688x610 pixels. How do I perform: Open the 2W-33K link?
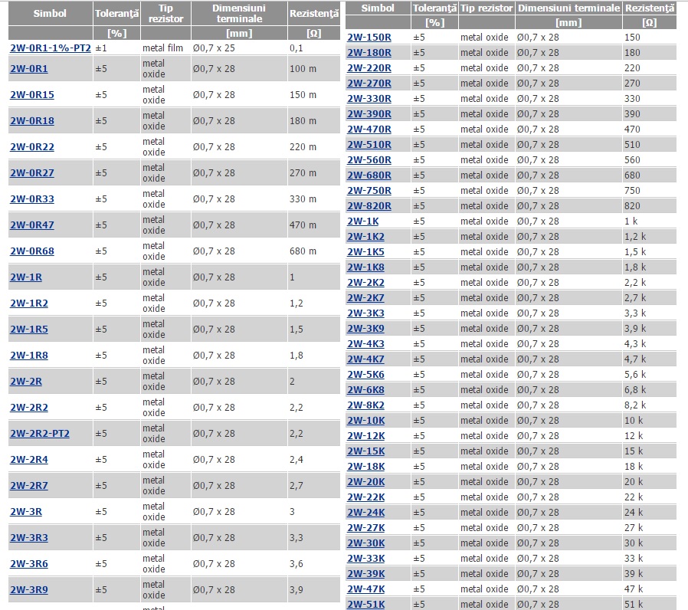pos(366,559)
